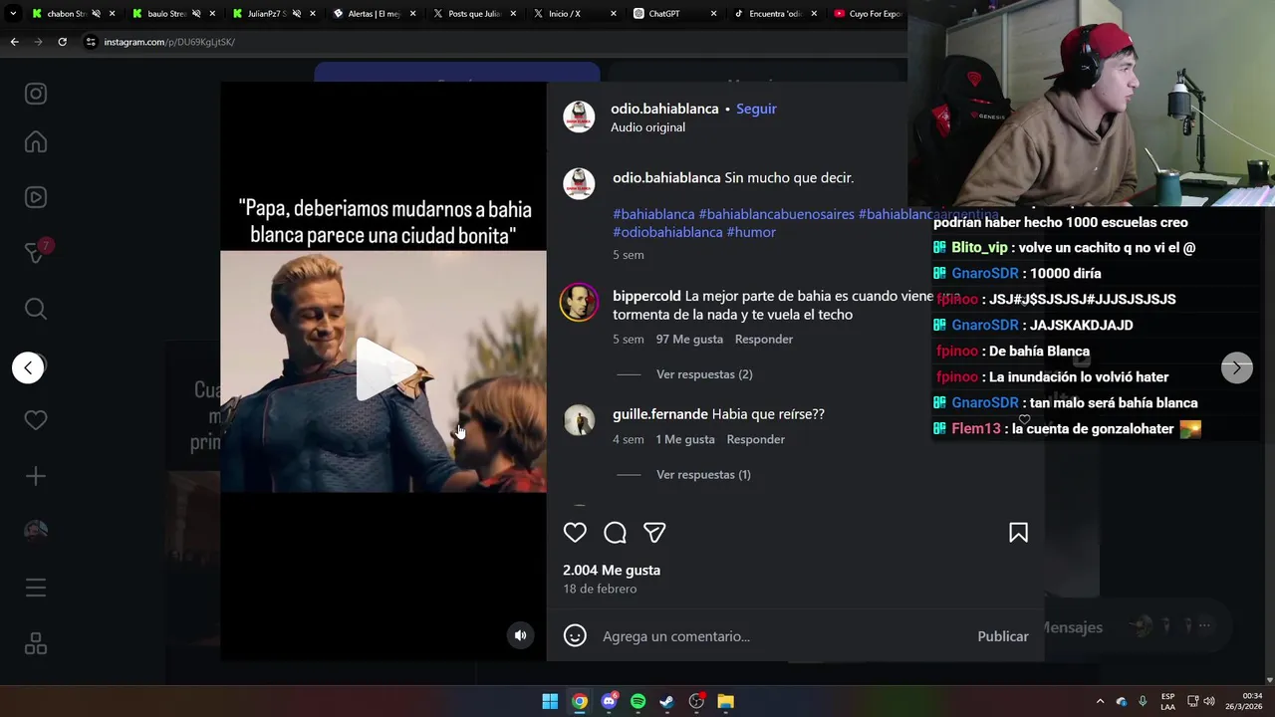Switch to Cuyo For Export YouTube tab
The width and height of the screenshot is (1275, 717).
pyautogui.click(x=869, y=14)
